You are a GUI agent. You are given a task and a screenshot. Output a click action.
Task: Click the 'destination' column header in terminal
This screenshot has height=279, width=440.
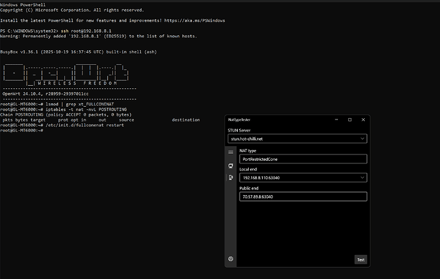186,119
